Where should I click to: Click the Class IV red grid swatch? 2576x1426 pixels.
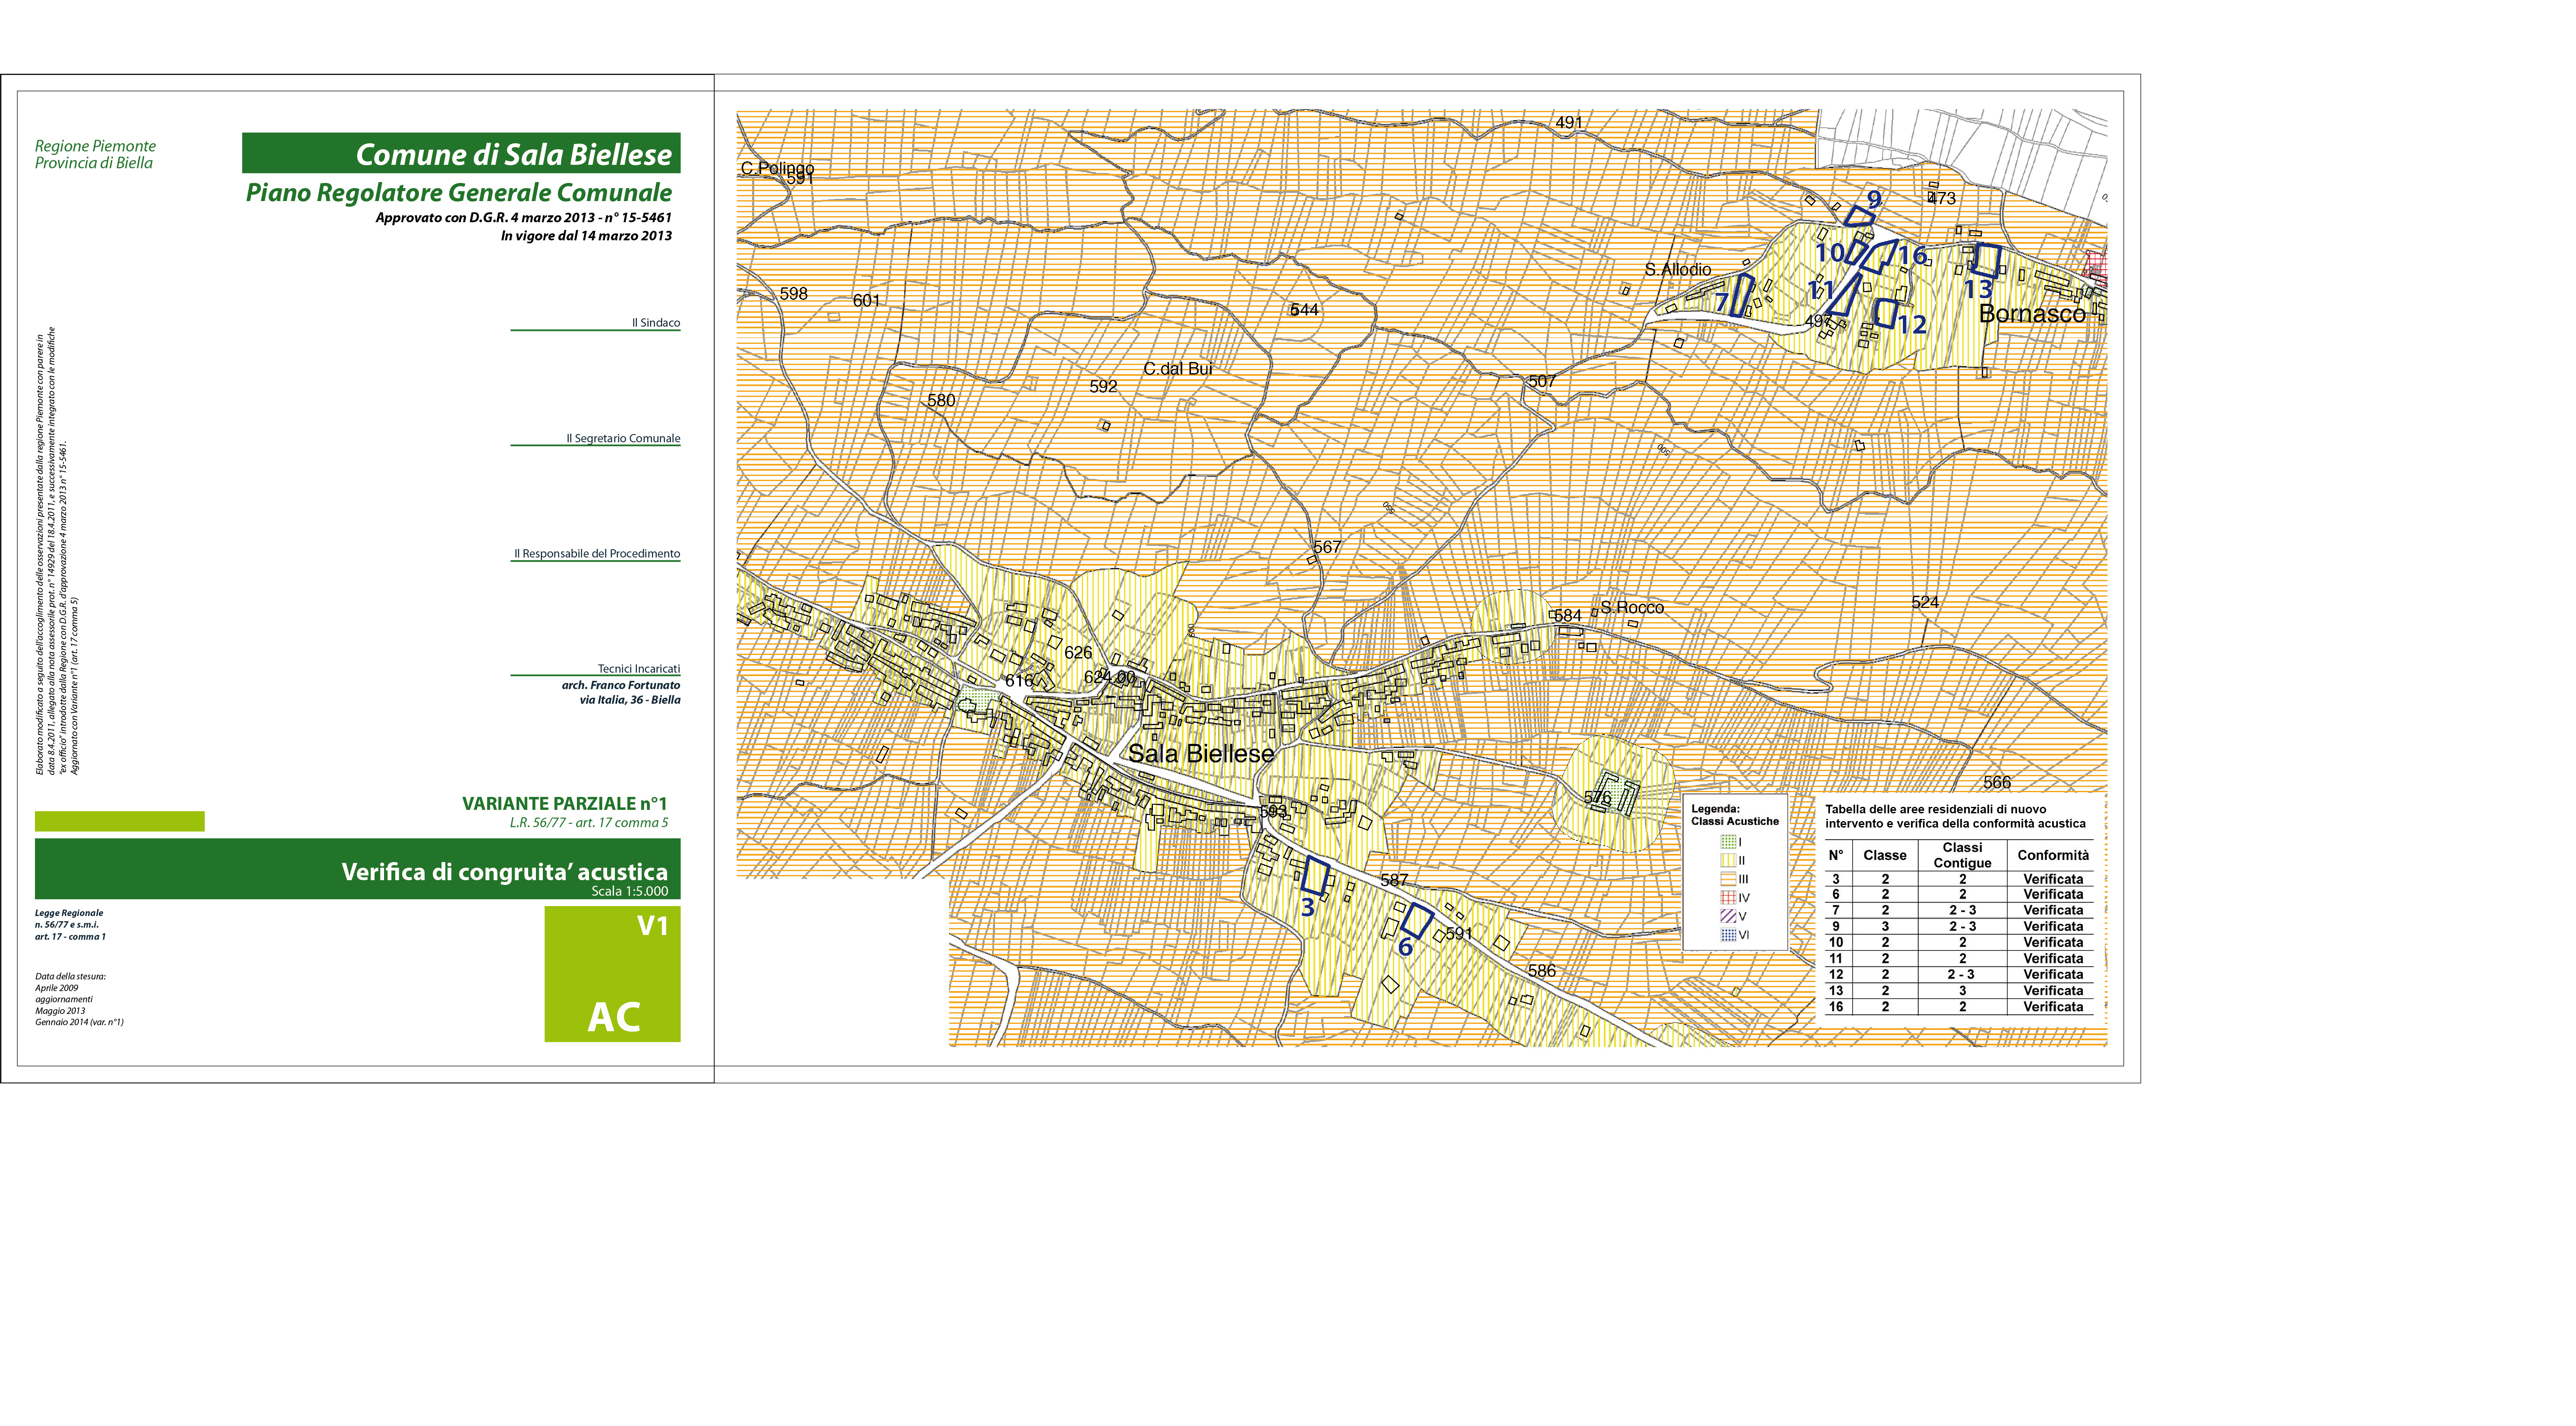pyautogui.click(x=1728, y=898)
